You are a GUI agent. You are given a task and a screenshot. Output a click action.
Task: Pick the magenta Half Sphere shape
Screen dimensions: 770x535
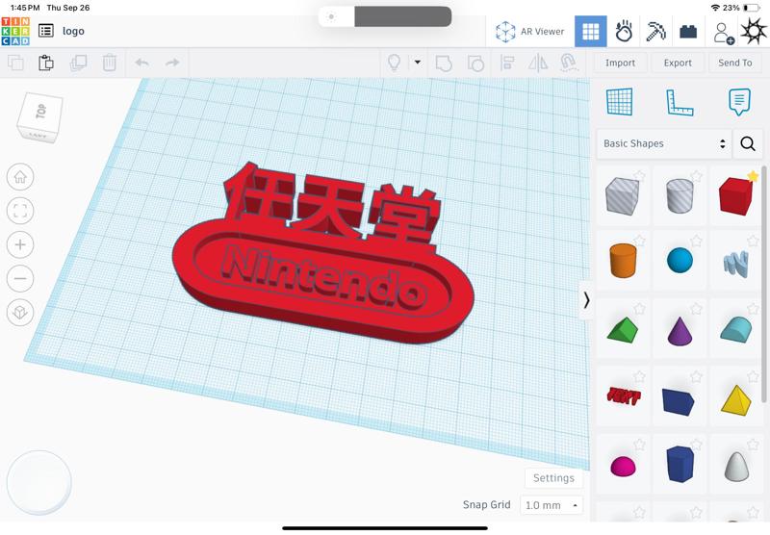coord(623,466)
